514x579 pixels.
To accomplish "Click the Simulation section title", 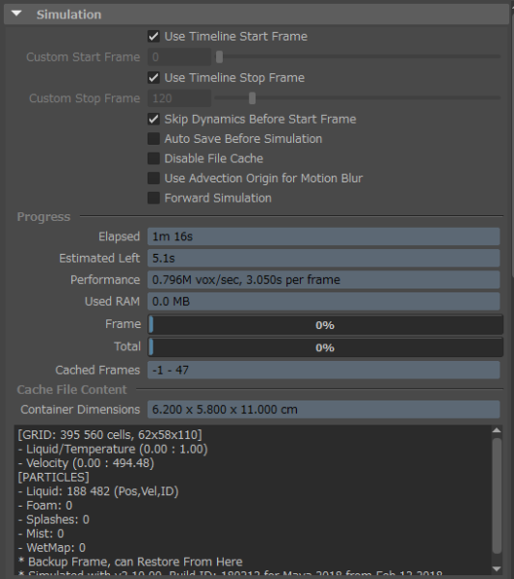I will tap(68, 14).
